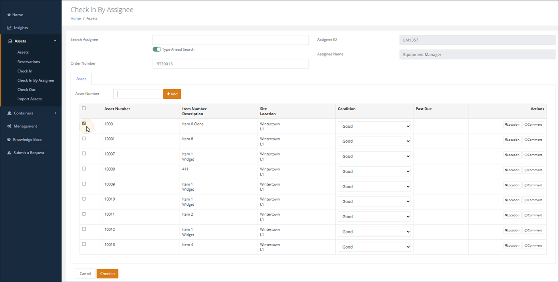
Task: Click the Asset Number input field
Action: pyautogui.click(x=138, y=94)
